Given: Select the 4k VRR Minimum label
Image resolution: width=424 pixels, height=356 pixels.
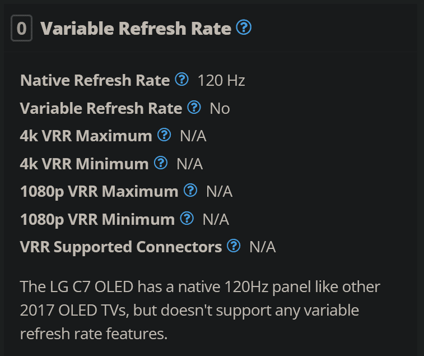Looking at the screenshot, I should pos(85,164).
